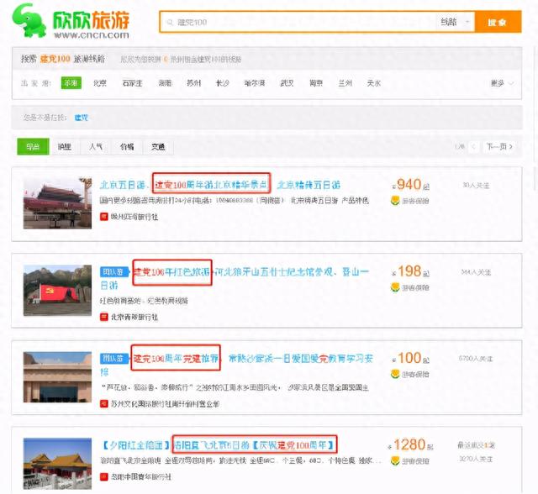Click red agency badge icon in the 100 listing

pyautogui.click(x=103, y=404)
